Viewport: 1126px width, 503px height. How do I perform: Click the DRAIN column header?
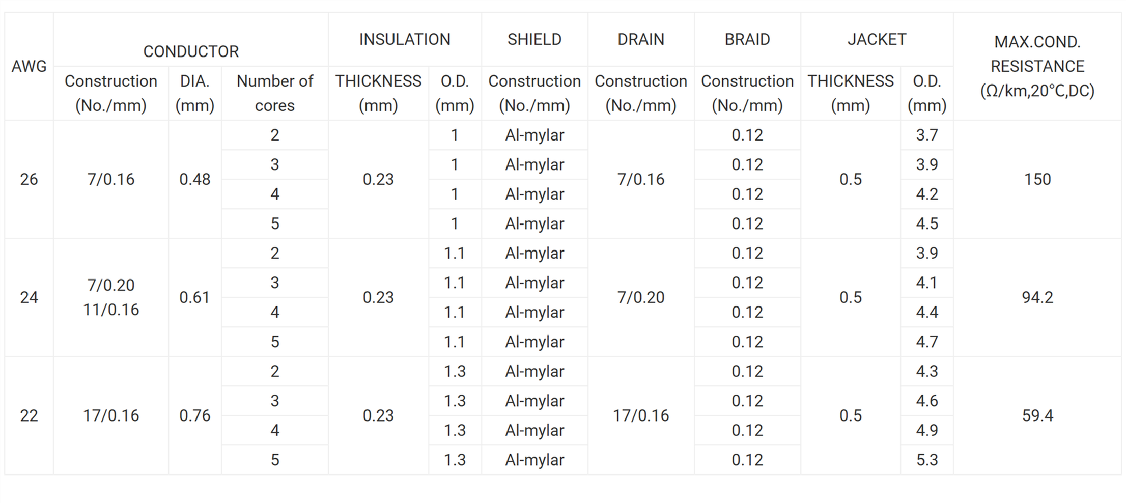(x=641, y=39)
